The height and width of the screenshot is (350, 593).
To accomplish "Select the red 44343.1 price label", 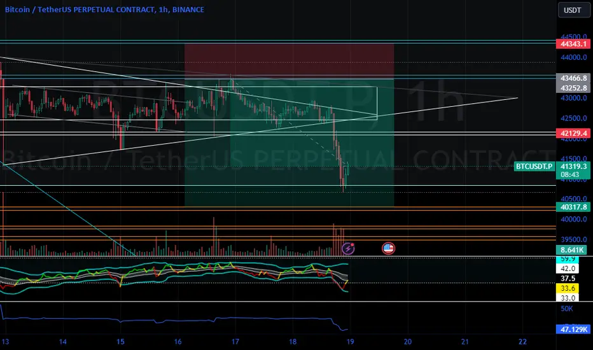I will [x=573, y=44].
